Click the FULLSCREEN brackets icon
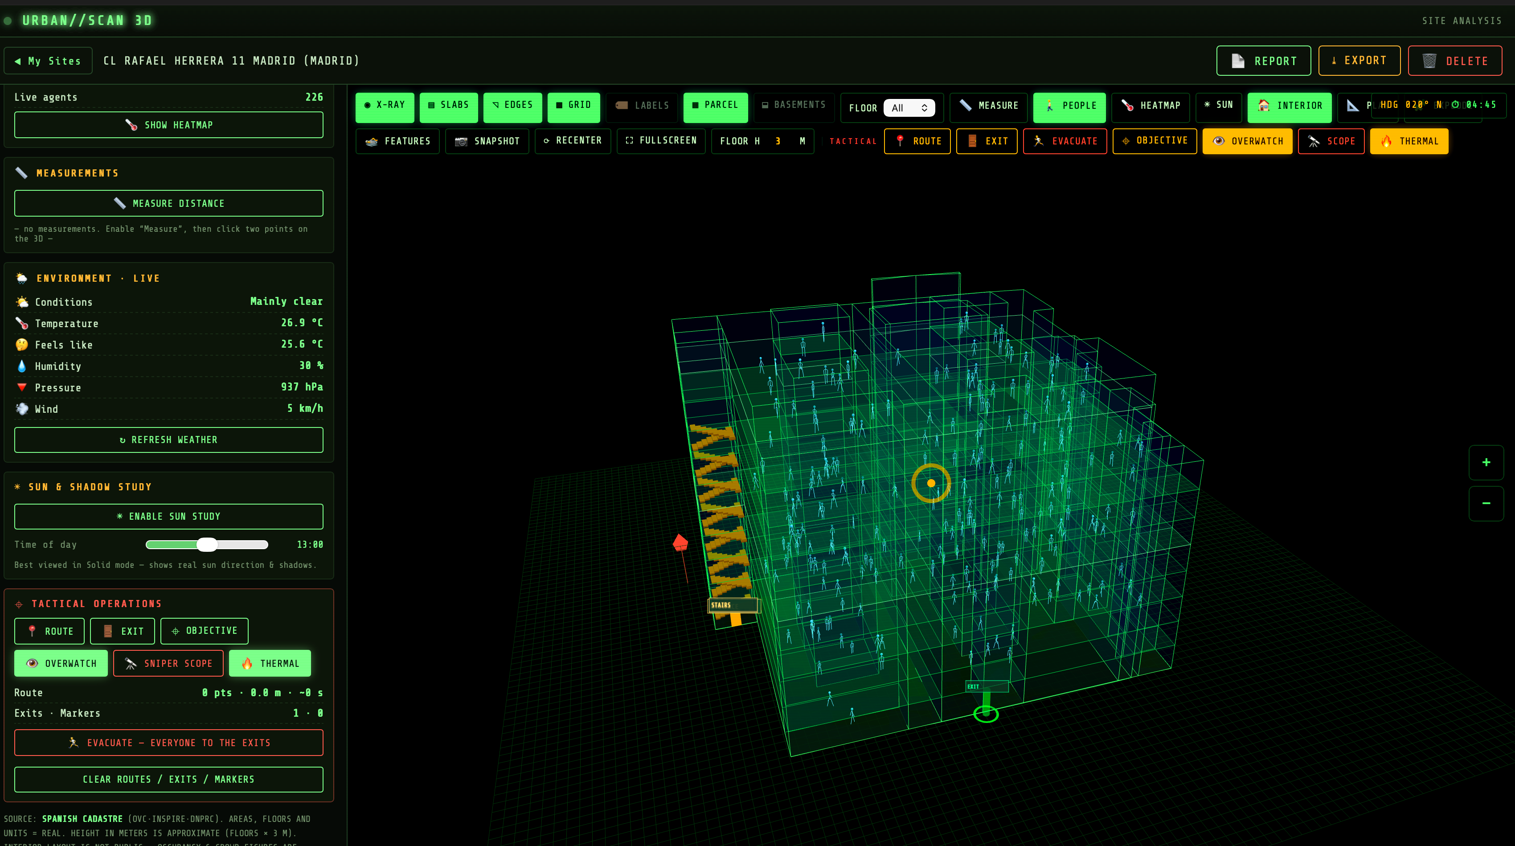This screenshot has width=1515, height=846. pyautogui.click(x=629, y=140)
